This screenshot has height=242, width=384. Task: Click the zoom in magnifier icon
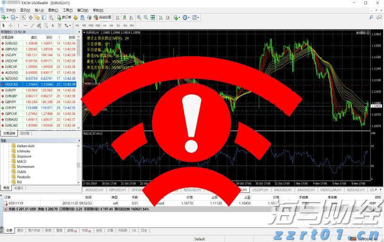click(139, 17)
